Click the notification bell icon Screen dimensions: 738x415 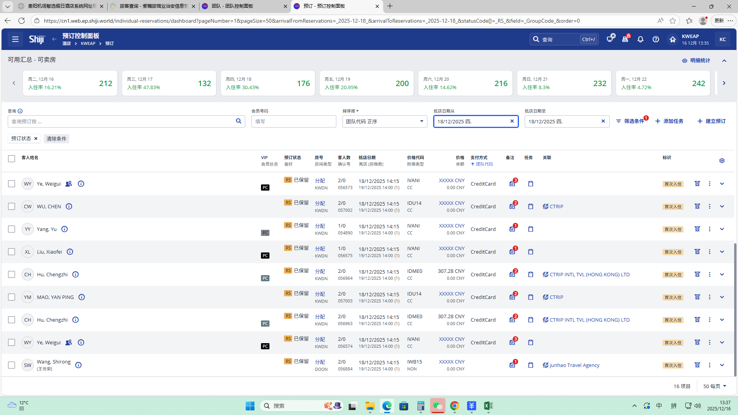(640, 39)
